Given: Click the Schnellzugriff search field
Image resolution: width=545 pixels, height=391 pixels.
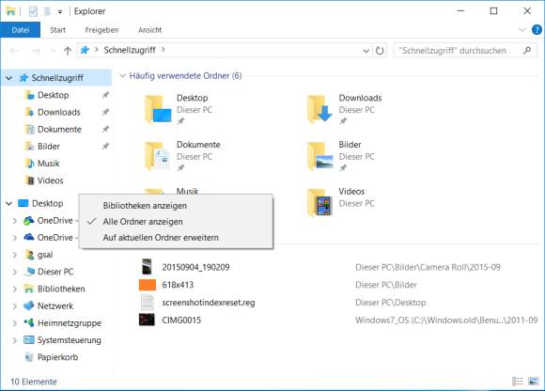Looking at the screenshot, I should (x=458, y=51).
